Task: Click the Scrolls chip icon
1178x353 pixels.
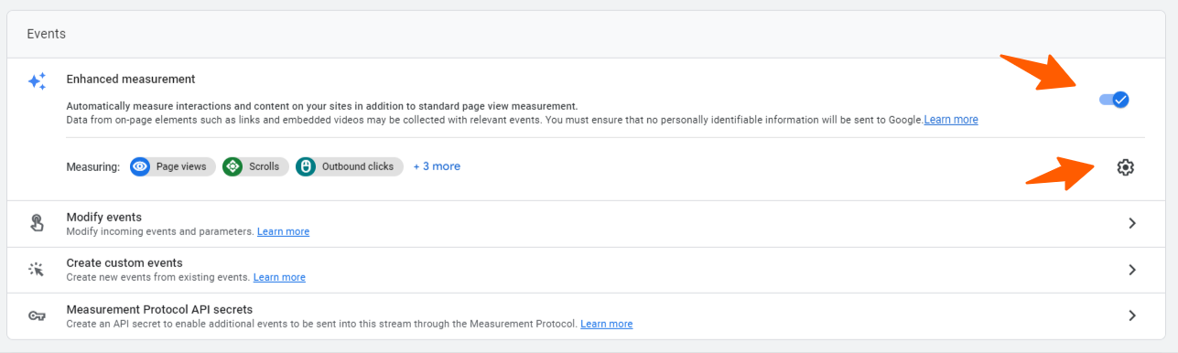Action: (x=232, y=166)
